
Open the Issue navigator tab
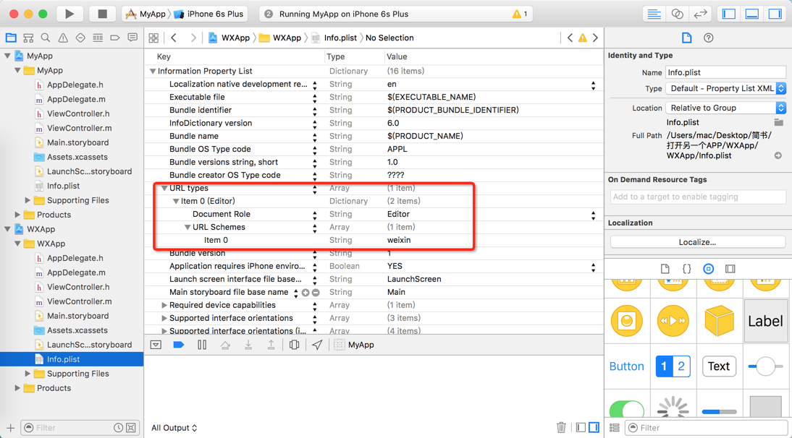pos(63,38)
